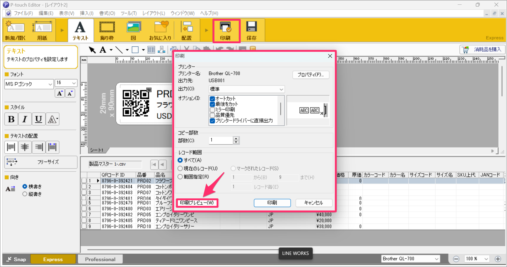Enable the ミラー印刷 checkbox
This screenshot has width=507, height=267.
coord(212,110)
